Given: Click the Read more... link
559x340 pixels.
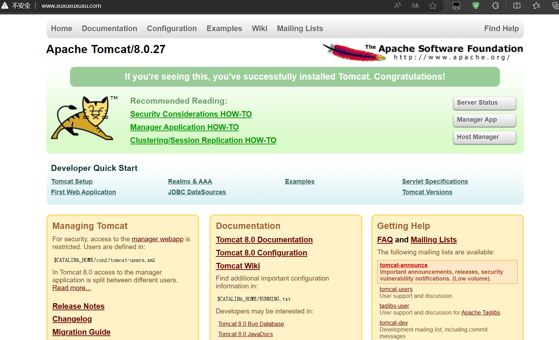Looking at the screenshot, I should tap(71, 288).
